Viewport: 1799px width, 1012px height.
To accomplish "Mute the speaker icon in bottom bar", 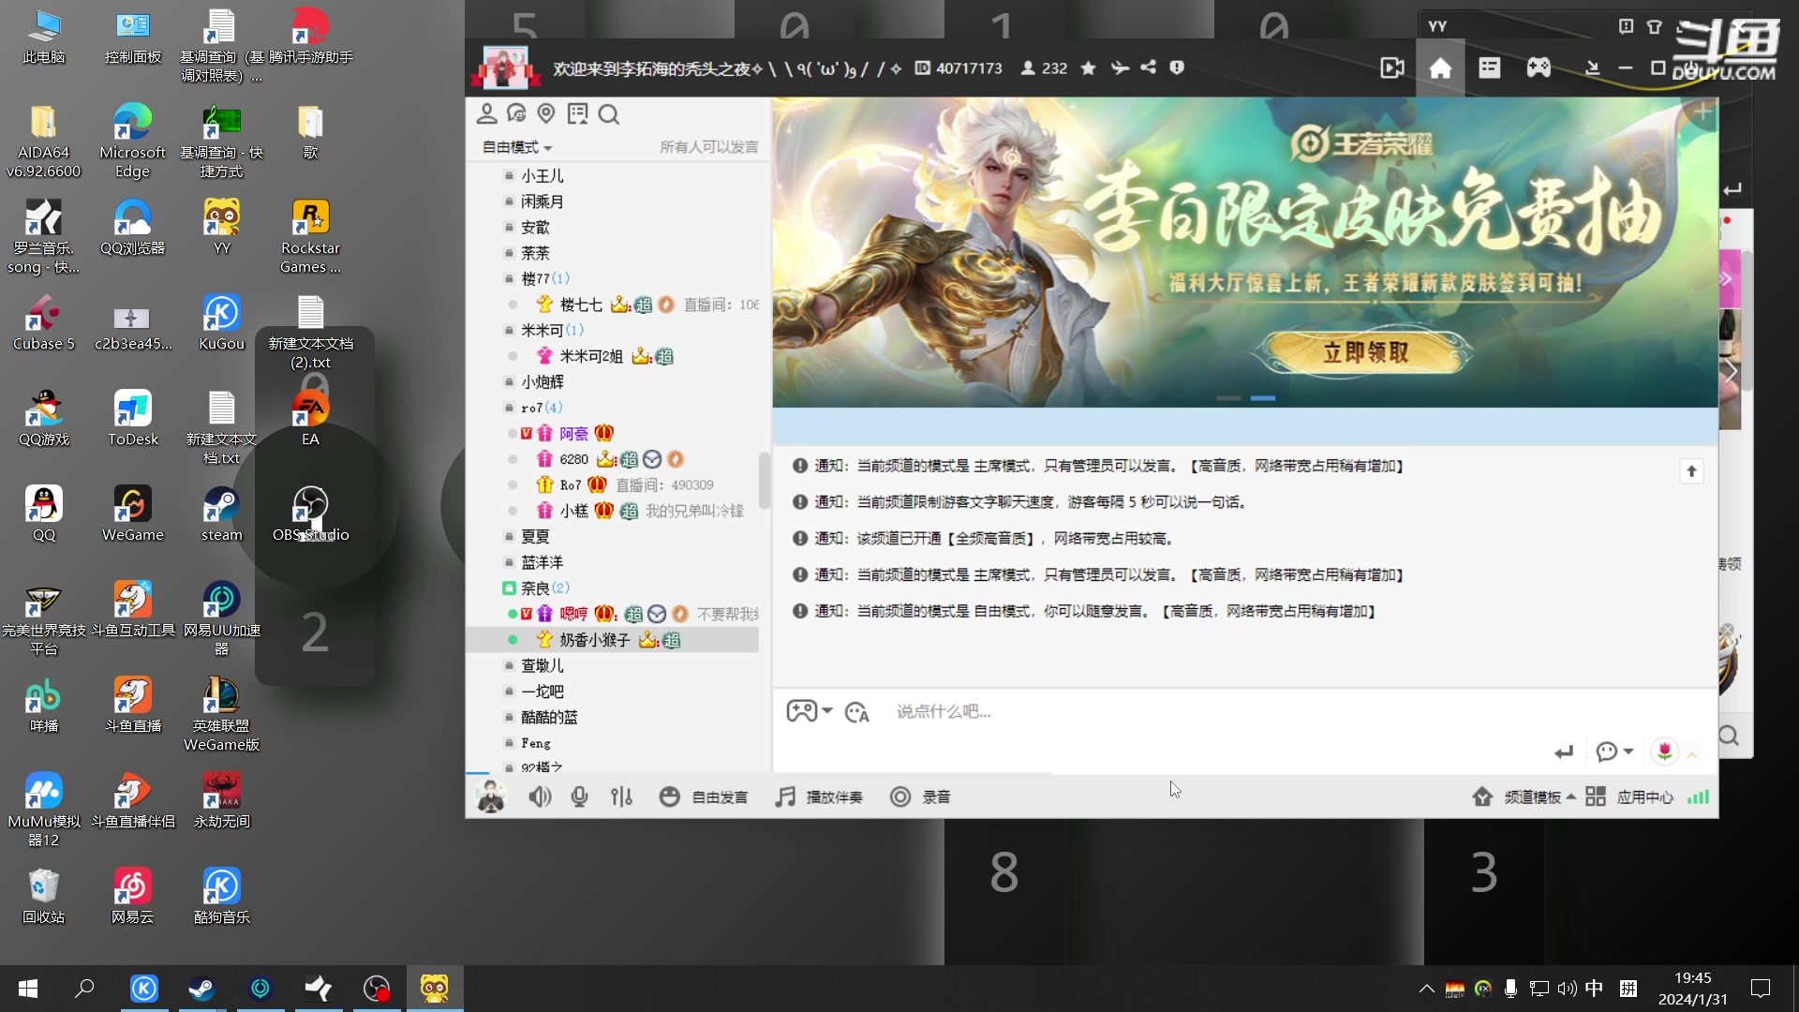I will point(540,796).
